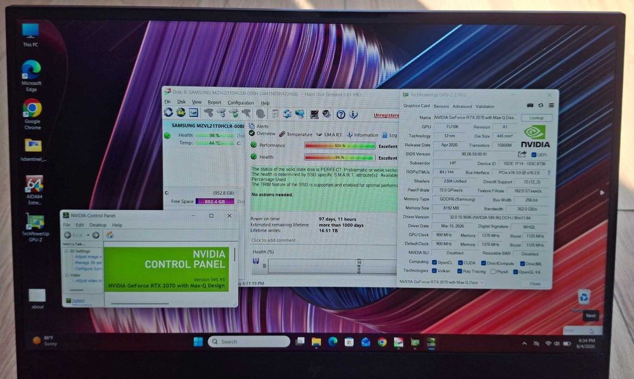The image size is (634, 379).
Task: Open AIDA64 Extreme desktop shortcut
Action: tap(34, 190)
